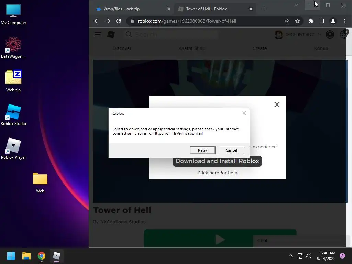
Task: Open Robux balance icon
Action: [330, 34]
